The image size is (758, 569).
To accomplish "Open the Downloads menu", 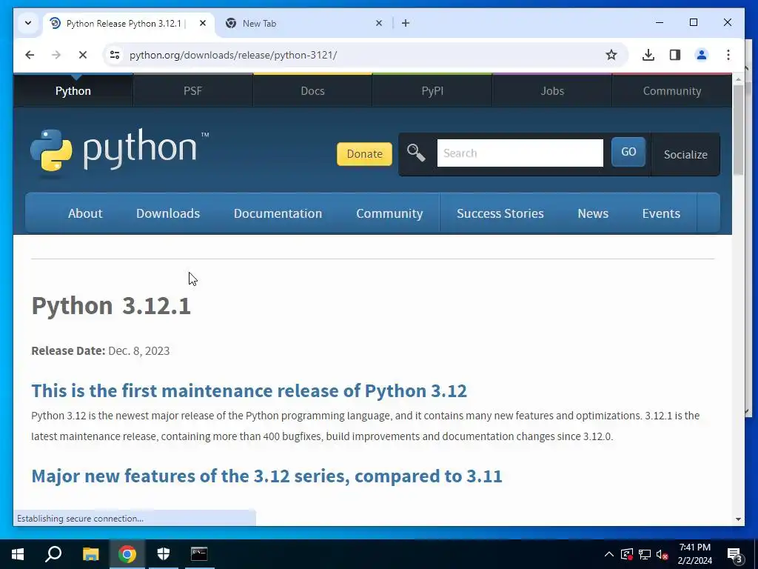I will (x=168, y=213).
